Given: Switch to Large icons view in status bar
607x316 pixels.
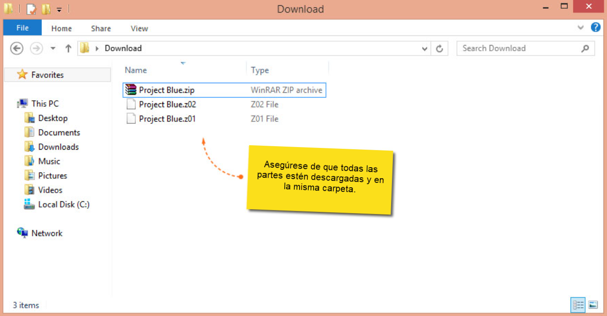Looking at the screenshot, I should [x=593, y=305].
